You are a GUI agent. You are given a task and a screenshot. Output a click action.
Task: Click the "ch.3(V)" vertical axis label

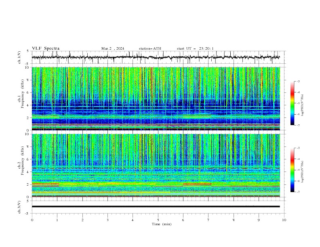click(19, 207)
